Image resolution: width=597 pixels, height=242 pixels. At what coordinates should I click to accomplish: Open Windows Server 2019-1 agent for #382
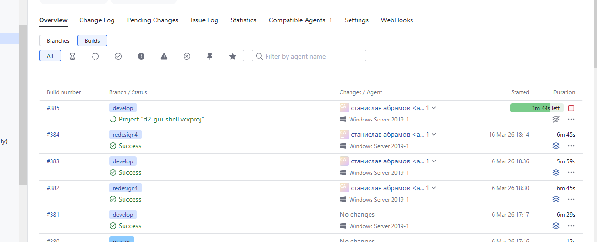click(379, 199)
